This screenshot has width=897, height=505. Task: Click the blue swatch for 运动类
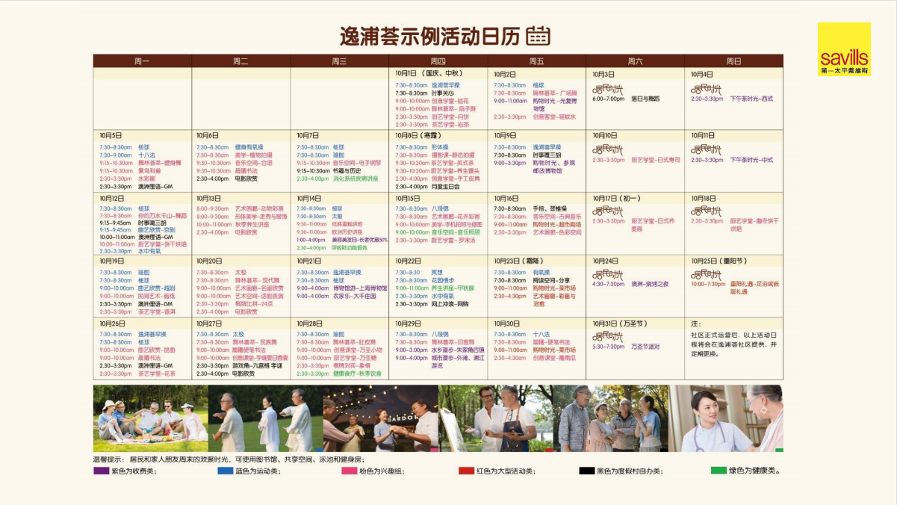point(226,471)
